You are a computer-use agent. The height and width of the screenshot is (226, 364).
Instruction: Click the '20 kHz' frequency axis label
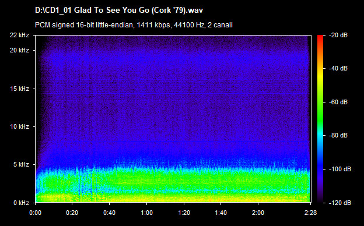[x=19, y=50]
